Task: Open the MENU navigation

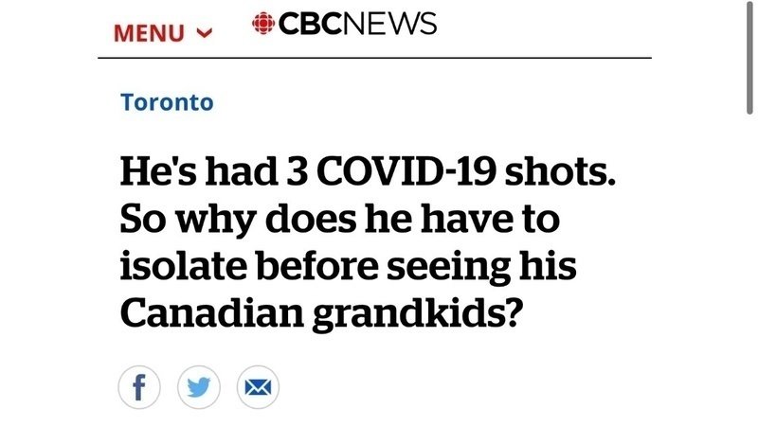Action: click(150, 32)
